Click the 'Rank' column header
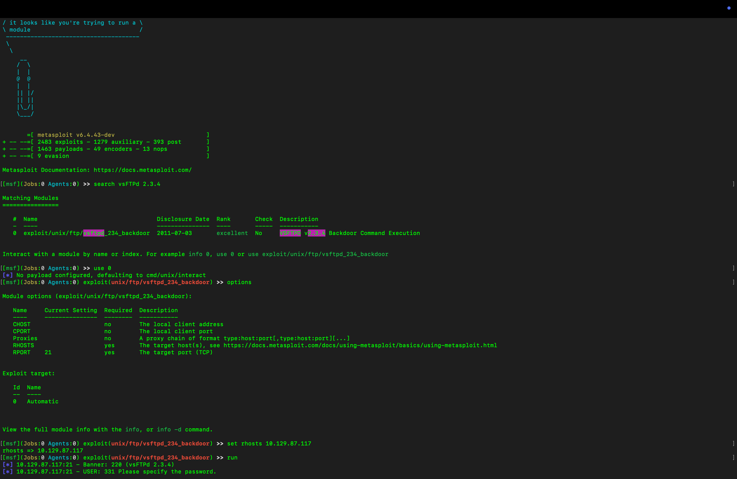The height and width of the screenshot is (479, 737). (x=224, y=219)
